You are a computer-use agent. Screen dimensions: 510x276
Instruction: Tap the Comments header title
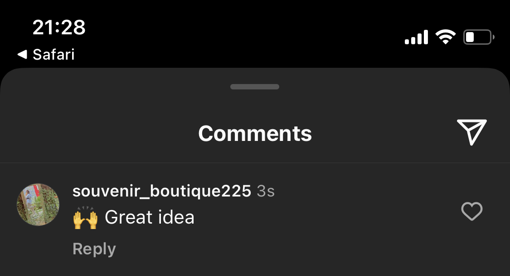click(255, 133)
